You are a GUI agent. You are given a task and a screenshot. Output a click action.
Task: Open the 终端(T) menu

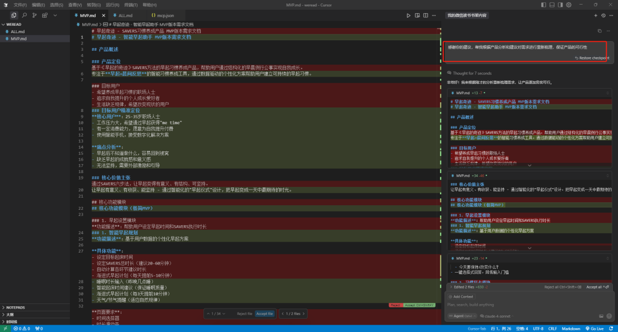pos(131,5)
